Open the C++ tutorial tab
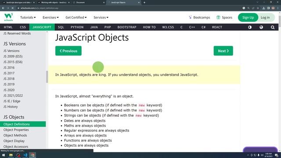Image resolution: width=281 pixels, height=158 pixels. click(192, 27)
